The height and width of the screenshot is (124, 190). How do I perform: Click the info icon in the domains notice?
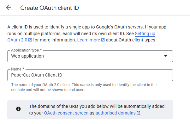click(x=18, y=109)
